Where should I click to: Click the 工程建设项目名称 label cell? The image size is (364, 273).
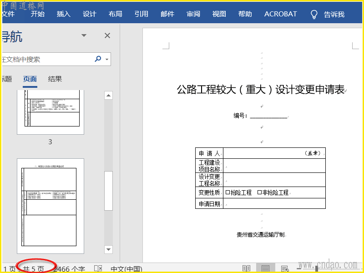click(x=209, y=166)
